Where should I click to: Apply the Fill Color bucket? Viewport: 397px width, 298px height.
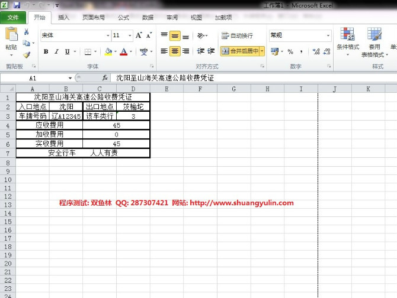coord(108,52)
